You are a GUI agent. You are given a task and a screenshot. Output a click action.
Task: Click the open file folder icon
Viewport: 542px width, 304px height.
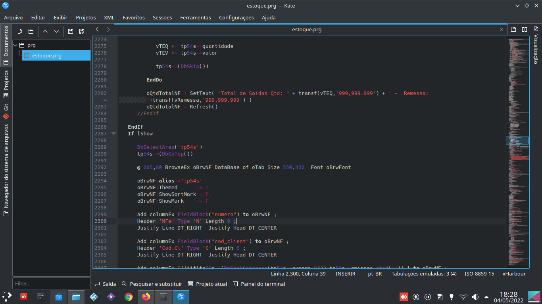[31, 31]
